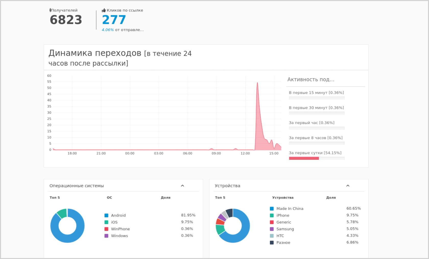Viewport: 429px width, 259px height.
Task: Click the HTC legend swatch
Action: (x=272, y=236)
